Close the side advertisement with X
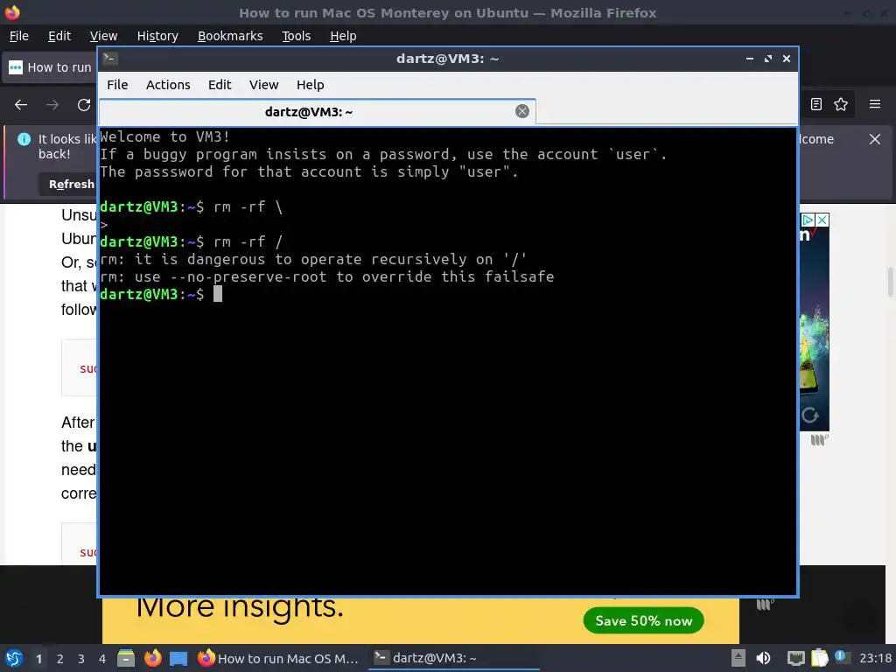Image resolution: width=896 pixels, height=672 pixels. tap(822, 220)
